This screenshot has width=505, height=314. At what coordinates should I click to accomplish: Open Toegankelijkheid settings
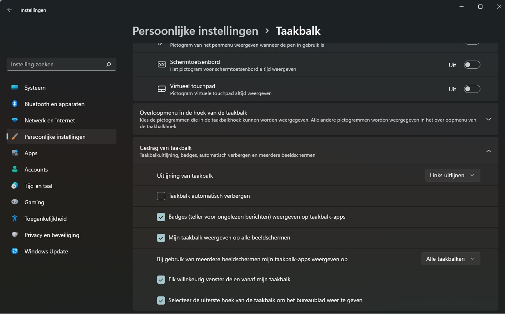click(46, 219)
